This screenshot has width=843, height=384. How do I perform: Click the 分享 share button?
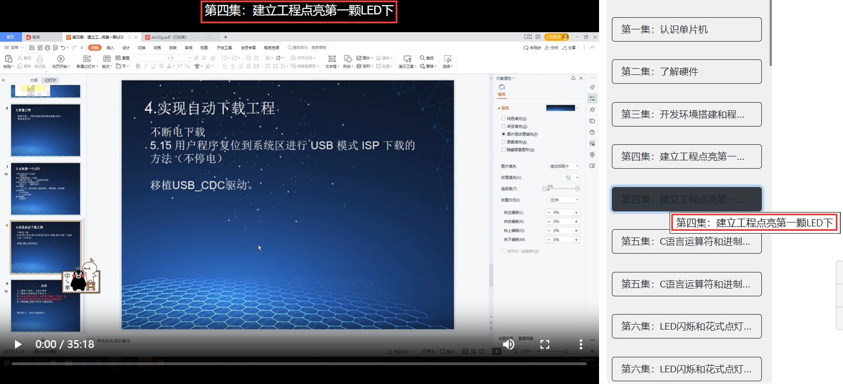568,48
